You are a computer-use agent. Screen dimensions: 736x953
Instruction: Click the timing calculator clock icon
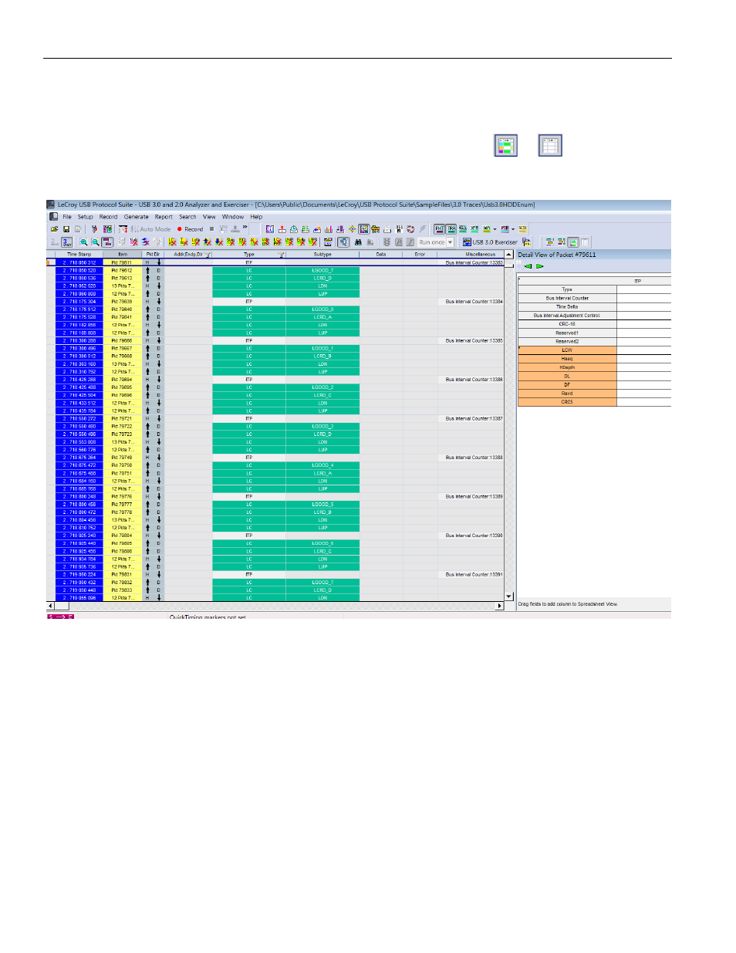click(294, 229)
